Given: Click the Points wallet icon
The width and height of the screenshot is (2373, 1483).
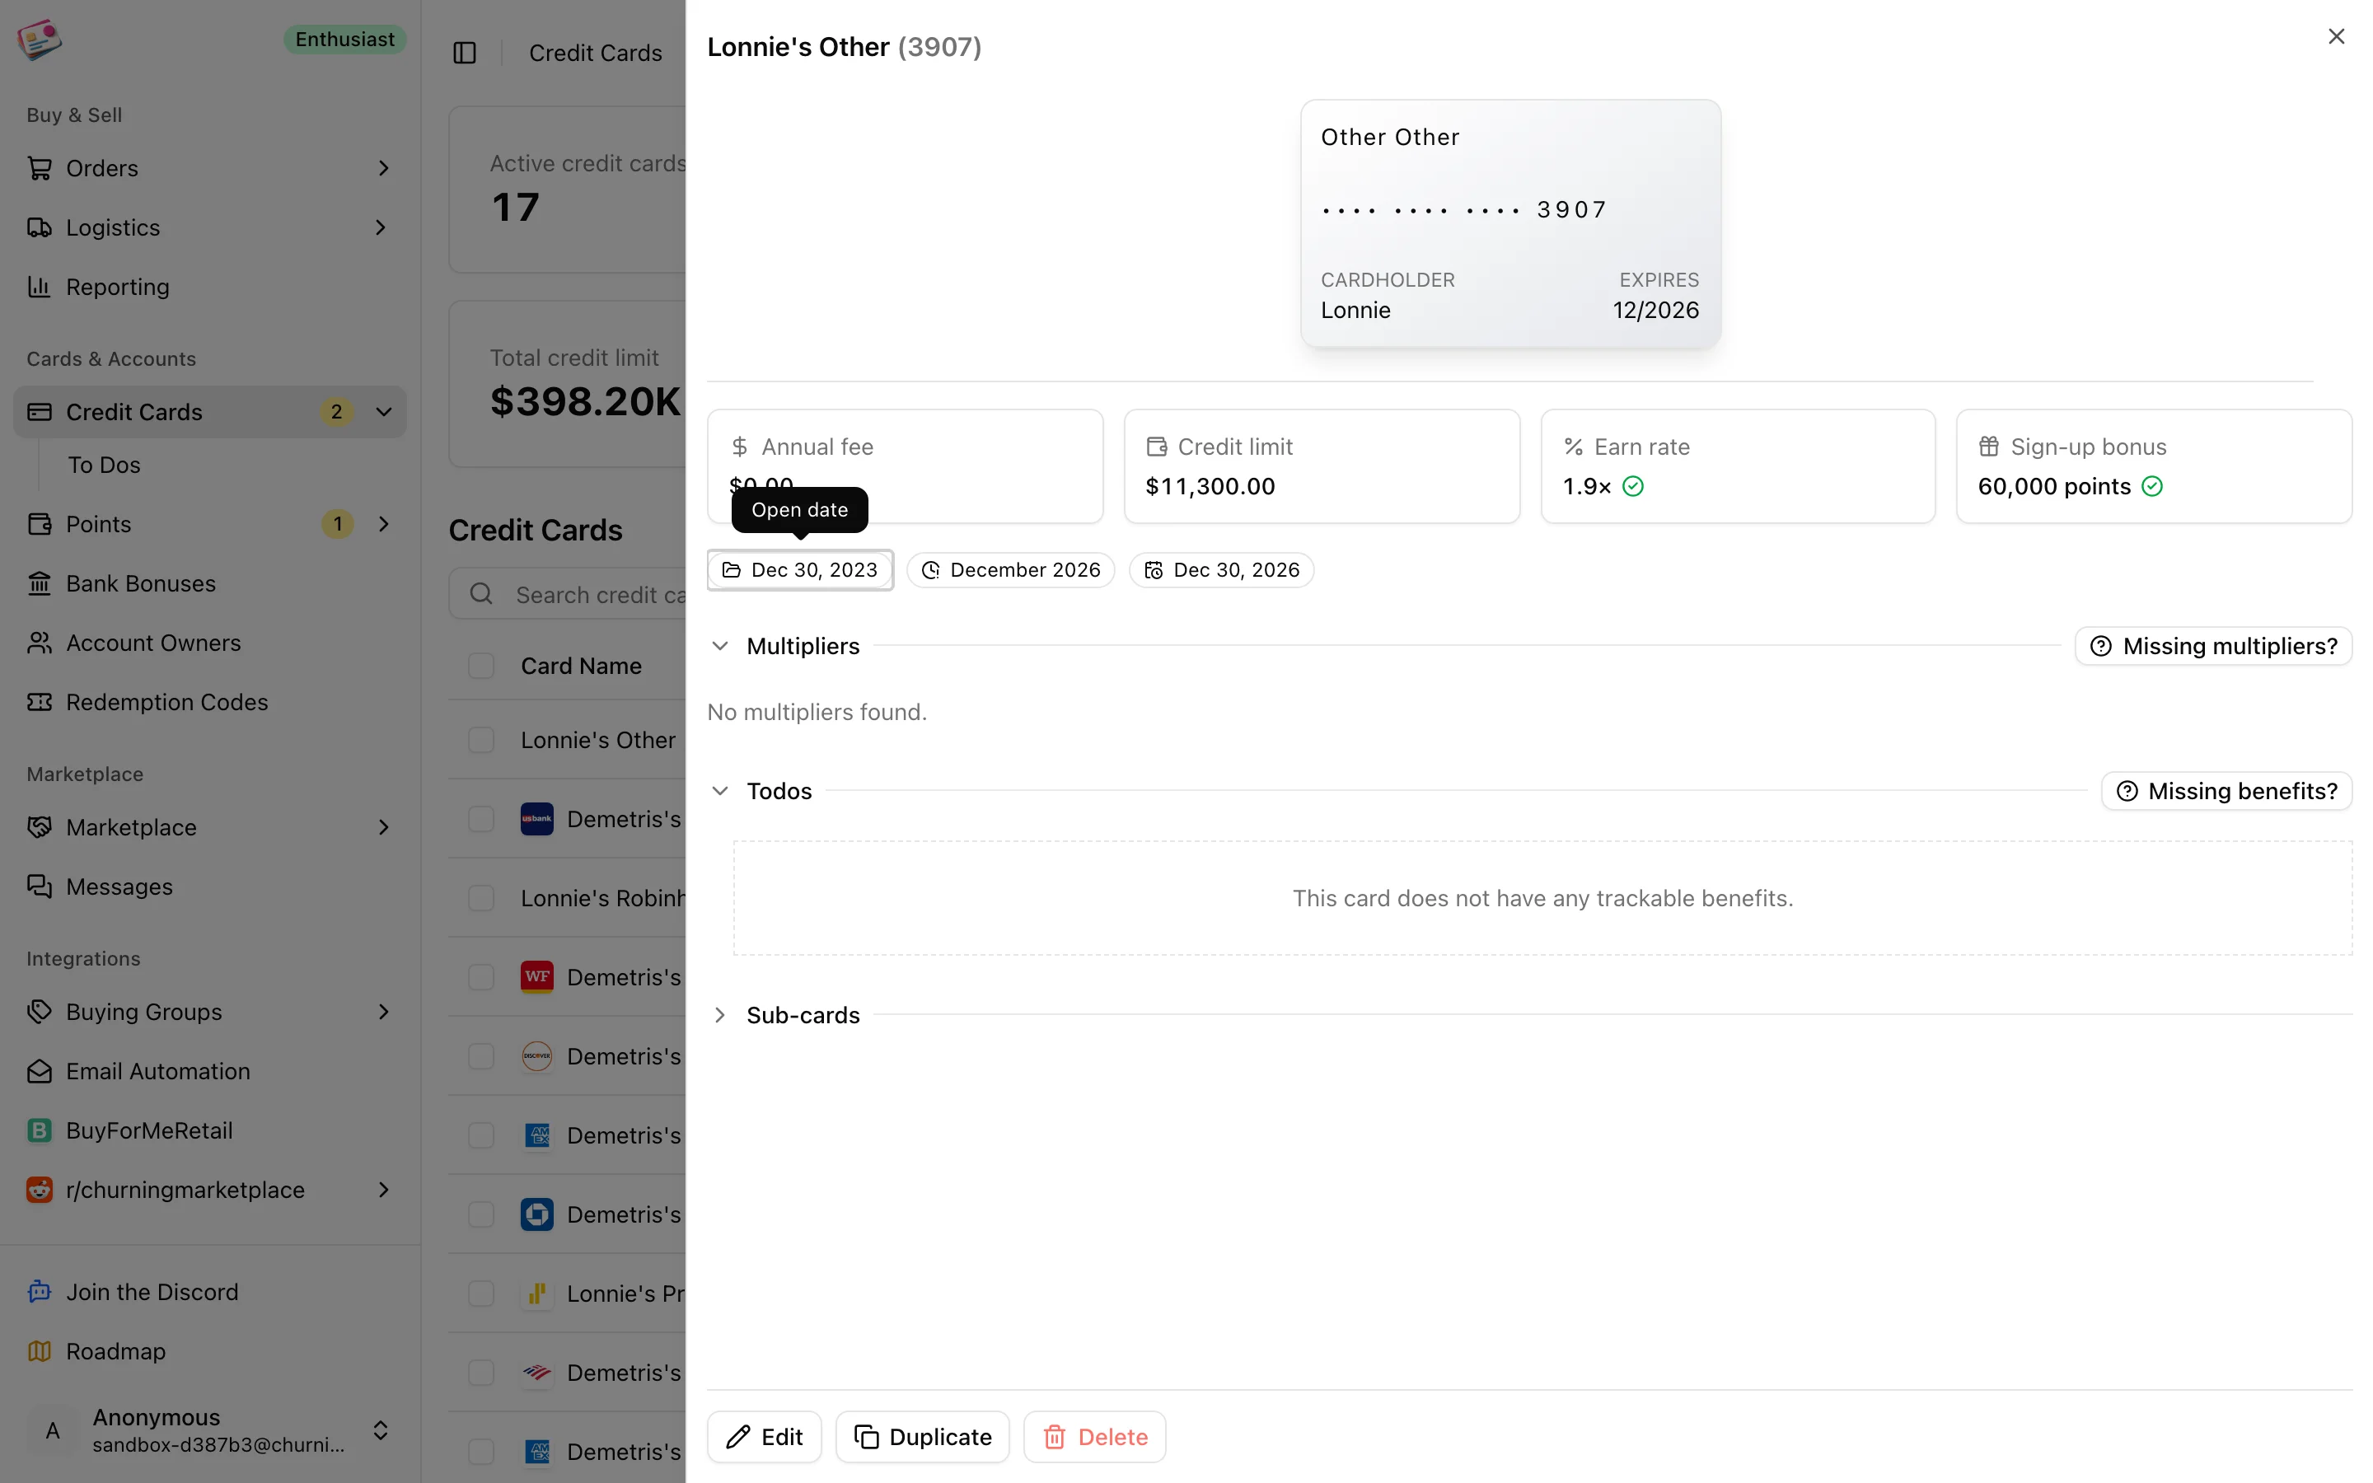Looking at the screenshot, I should [x=40, y=524].
